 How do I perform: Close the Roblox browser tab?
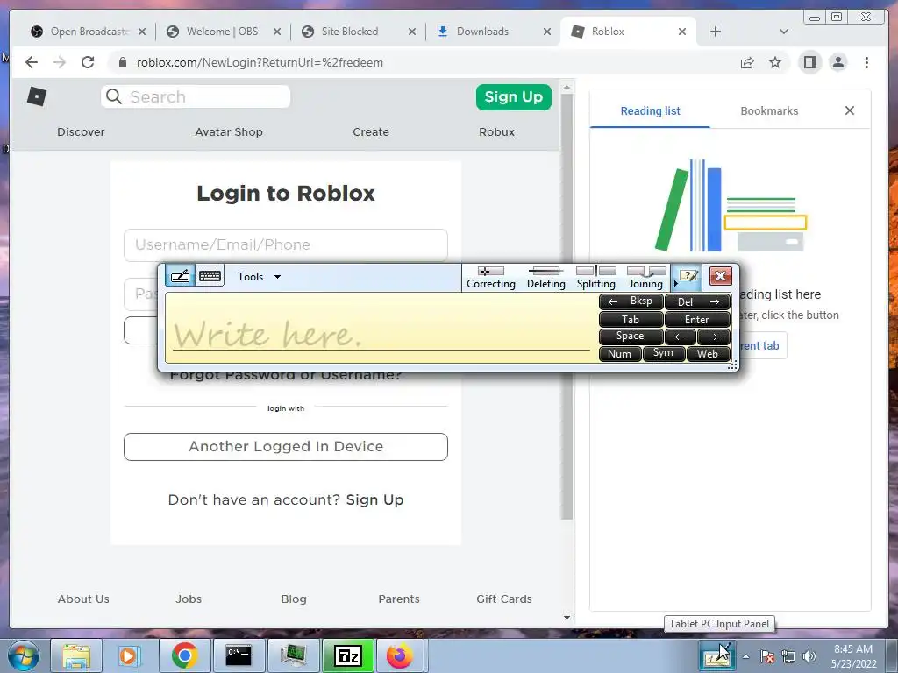pyautogui.click(x=682, y=32)
